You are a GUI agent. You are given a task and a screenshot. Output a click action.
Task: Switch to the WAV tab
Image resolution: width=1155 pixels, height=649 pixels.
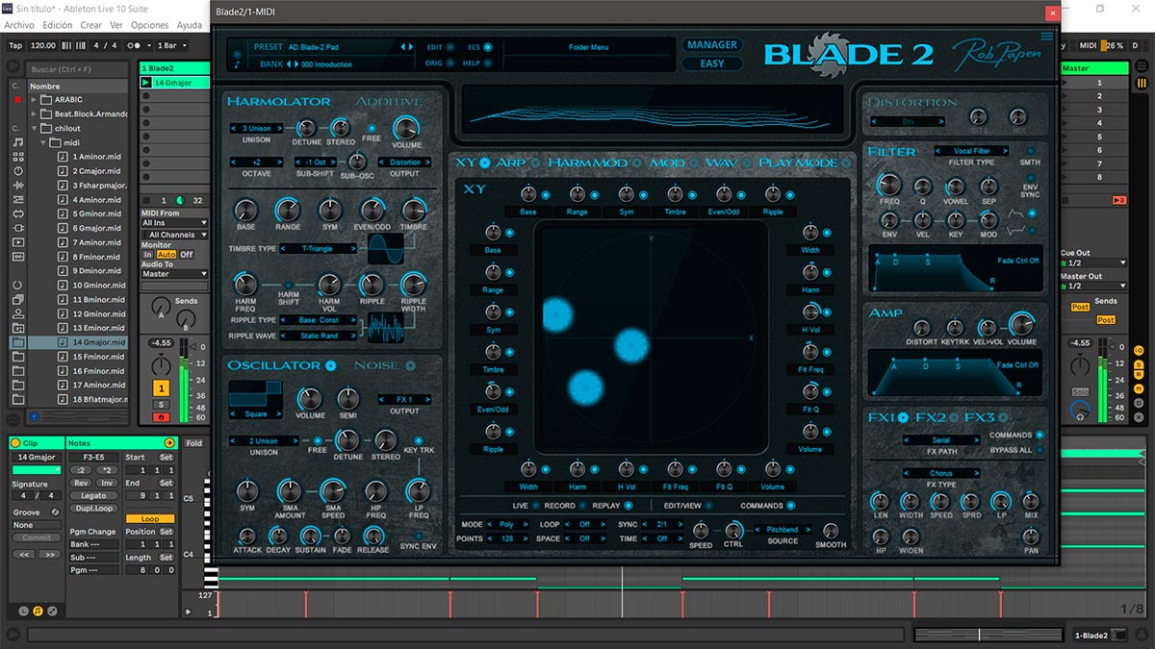(x=721, y=162)
